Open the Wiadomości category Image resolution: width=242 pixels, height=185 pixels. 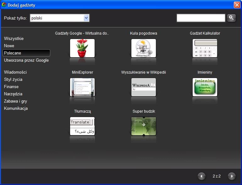(x=15, y=72)
